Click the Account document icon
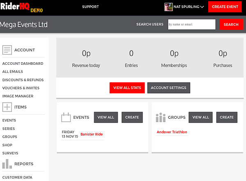Viewport: 246px width, 181px height. tap(7, 50)
